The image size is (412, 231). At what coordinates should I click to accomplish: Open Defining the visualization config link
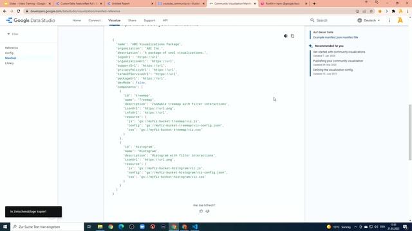click(333, 70)
